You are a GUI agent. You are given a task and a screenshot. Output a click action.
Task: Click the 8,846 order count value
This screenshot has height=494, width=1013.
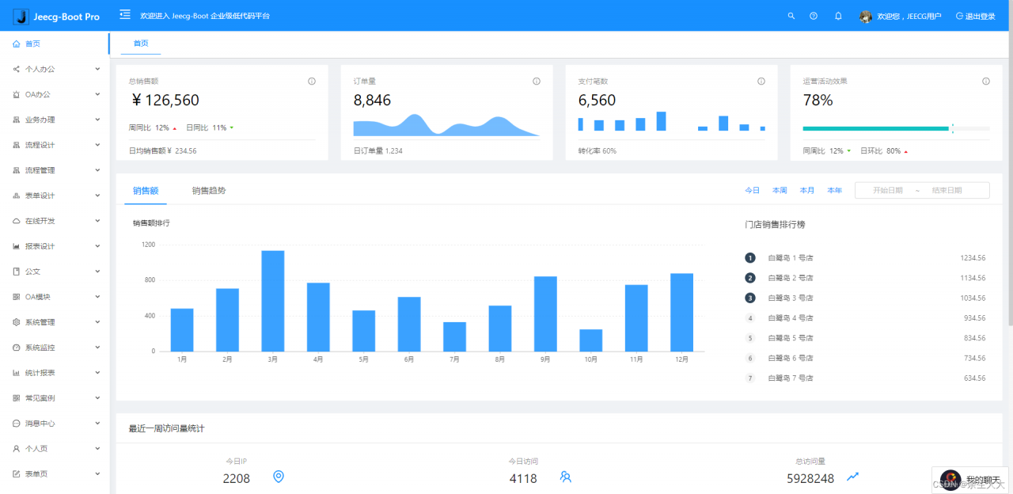pyautogui.click(x=372, y=101)
